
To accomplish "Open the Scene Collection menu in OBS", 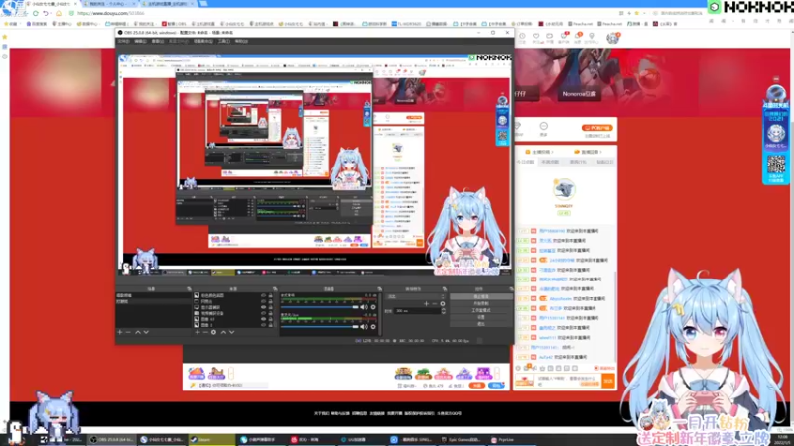I will pyautogui.click(x=203, y=41).
